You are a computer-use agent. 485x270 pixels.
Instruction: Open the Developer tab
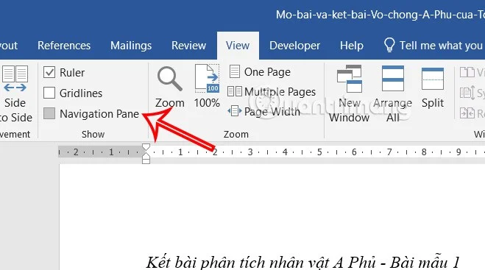tap(294, 46)
